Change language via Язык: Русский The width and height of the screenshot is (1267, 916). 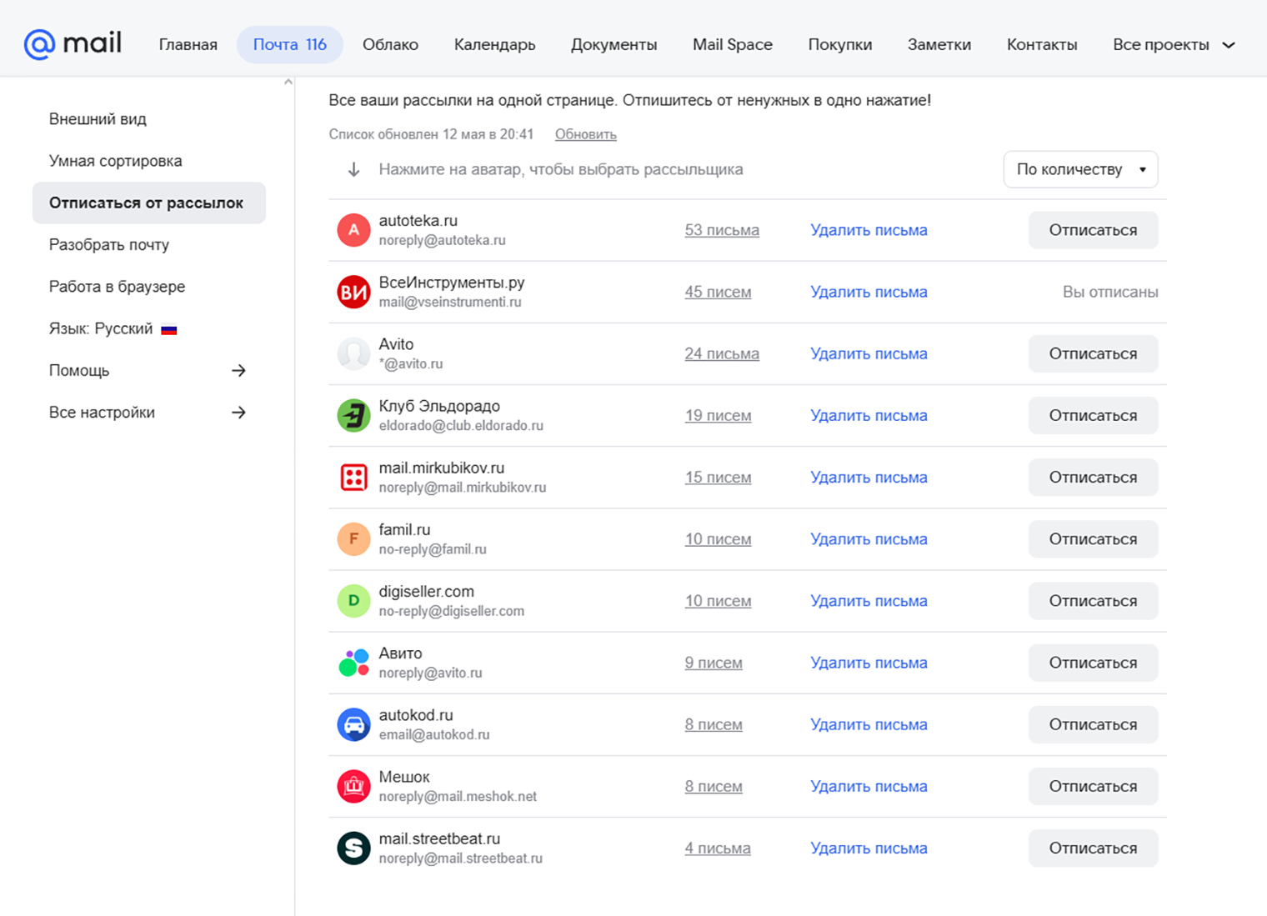coord(101,328)
